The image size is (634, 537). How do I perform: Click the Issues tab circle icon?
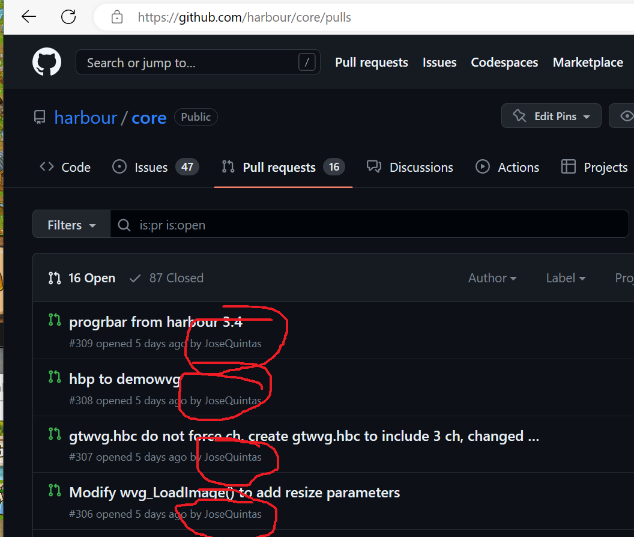coord(119,167)
